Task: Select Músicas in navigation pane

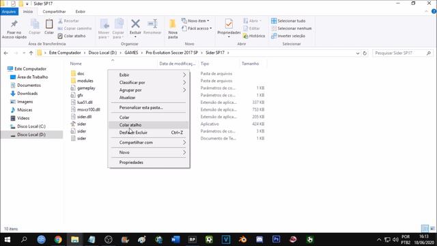Action: click(x=25, y=110)
